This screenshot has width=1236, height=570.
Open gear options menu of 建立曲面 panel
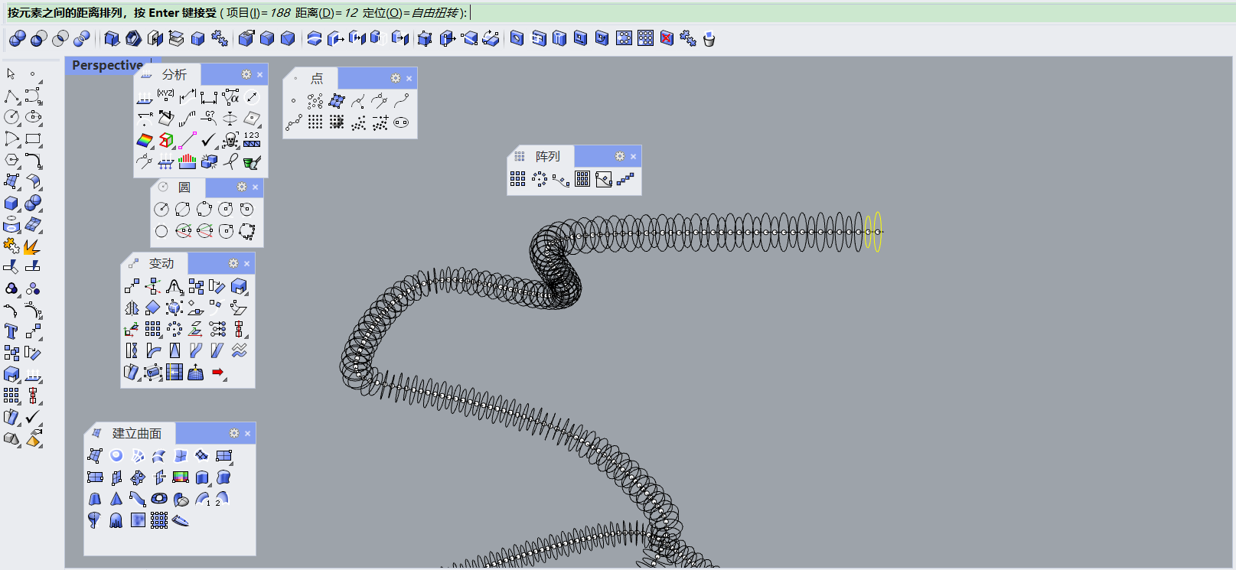tap(234, 433)
